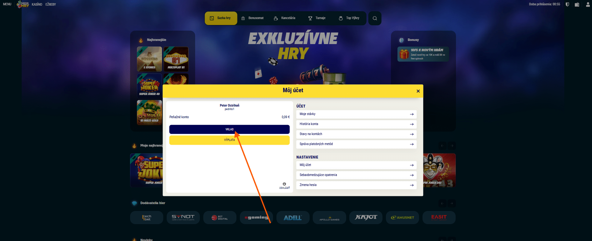Close the Môj účet dialog

click(418, 91)
